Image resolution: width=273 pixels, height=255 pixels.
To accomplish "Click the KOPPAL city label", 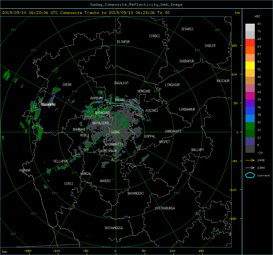I will click(150, 136).
